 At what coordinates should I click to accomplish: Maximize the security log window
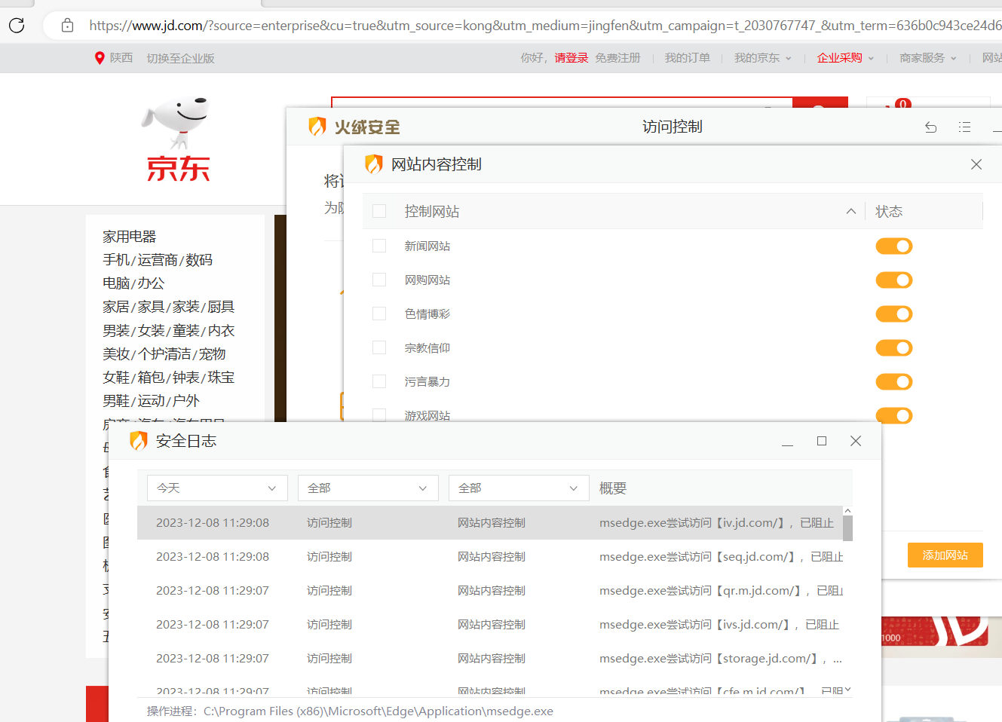click(822, 441)
